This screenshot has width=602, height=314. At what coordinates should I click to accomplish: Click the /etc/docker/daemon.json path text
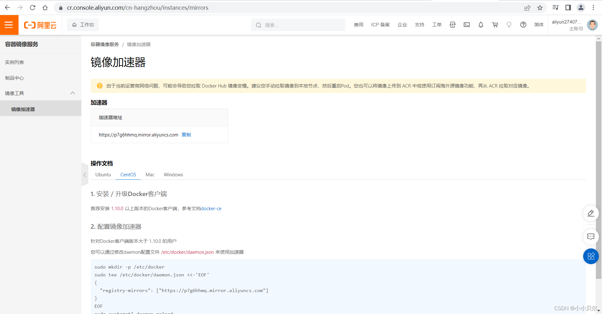(187, 252)
